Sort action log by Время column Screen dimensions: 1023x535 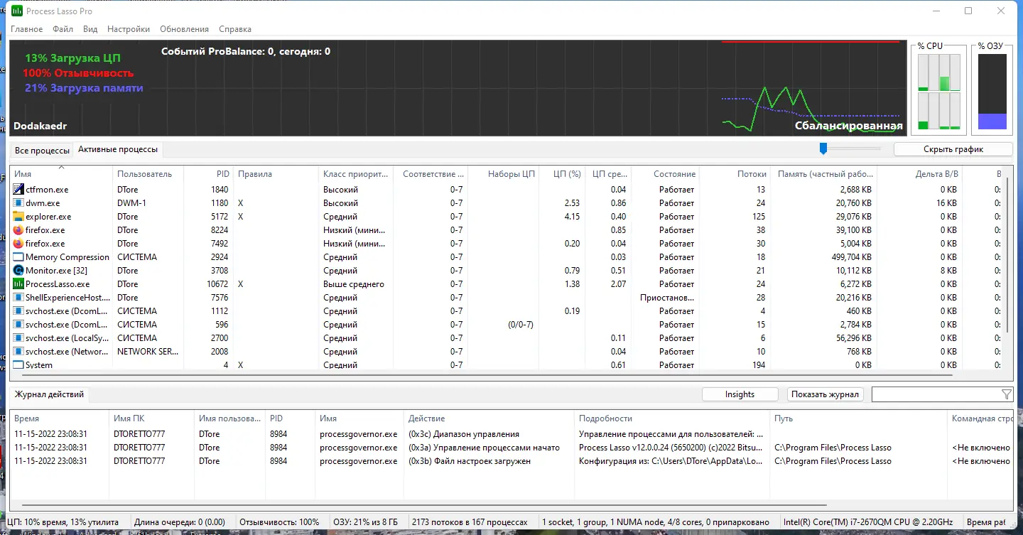tap(59, 418)
